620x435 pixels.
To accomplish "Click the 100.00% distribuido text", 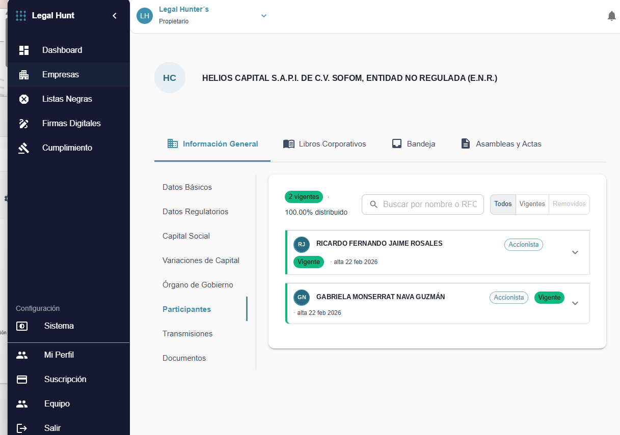I will coord(316,212).
